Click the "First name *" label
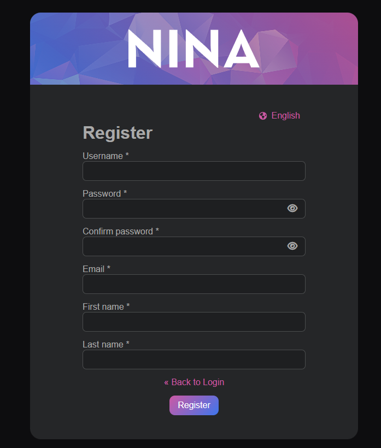Viewport: 381px width, 448px height. point(106,307)
